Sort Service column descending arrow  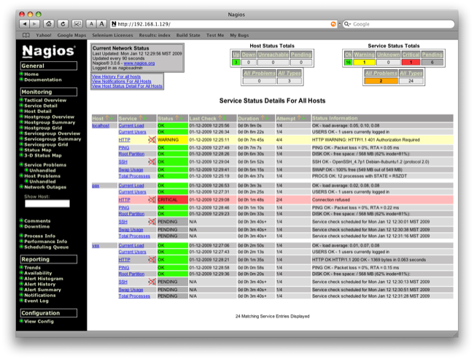point(145,117)
